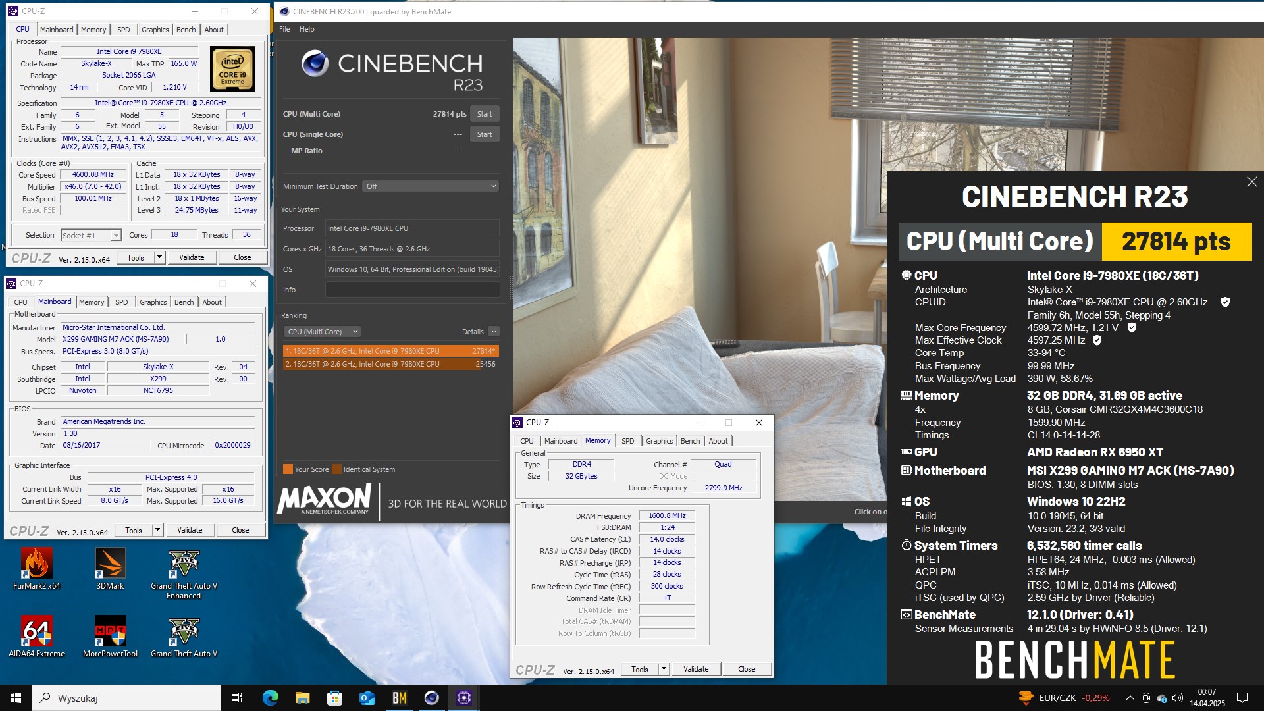The image size is (1264, 711).
Task: Open File Explorer from taskbar
Action: point(302,698)
